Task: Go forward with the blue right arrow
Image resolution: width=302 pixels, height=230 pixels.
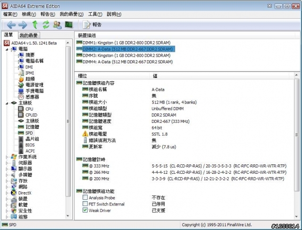Action: 23,25
